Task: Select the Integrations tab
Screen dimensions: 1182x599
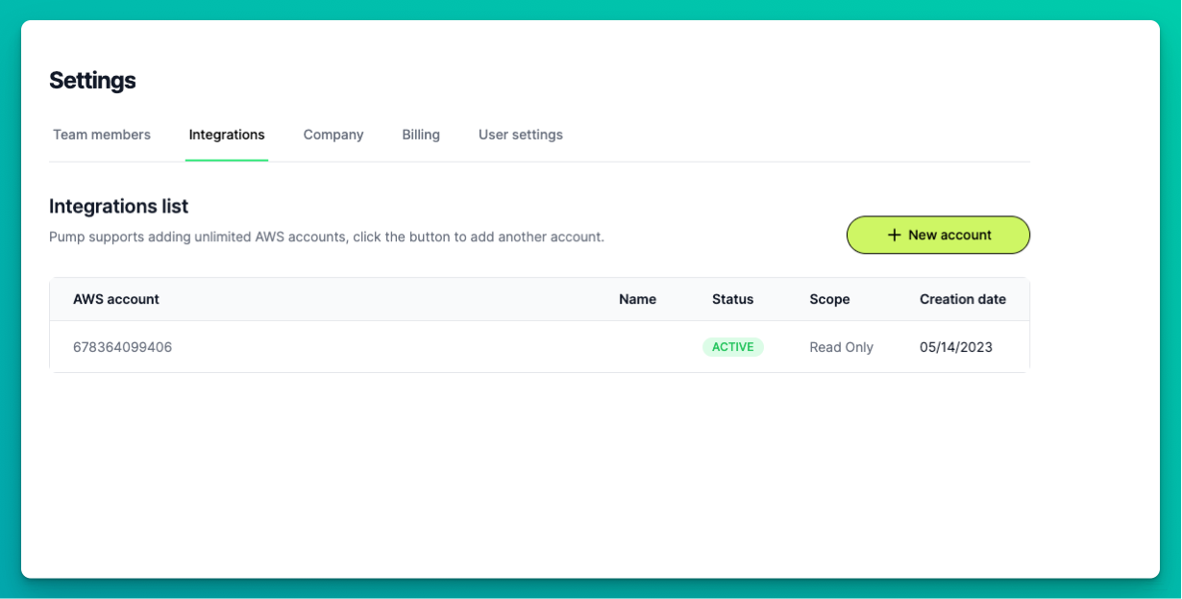Action: click(227, 135)
